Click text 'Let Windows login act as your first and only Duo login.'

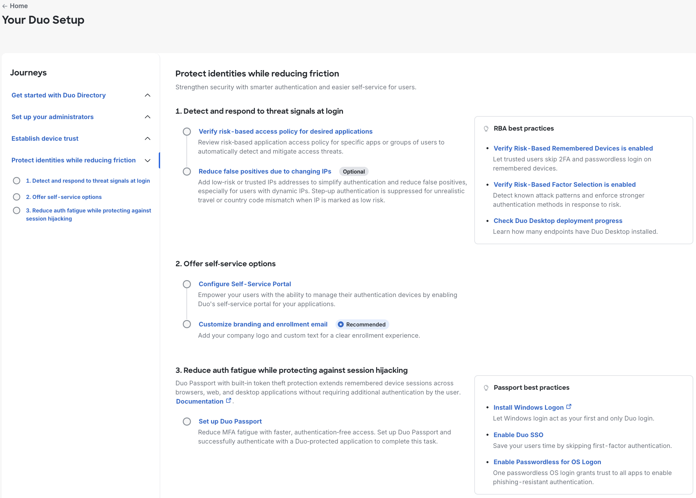[573, 418]
